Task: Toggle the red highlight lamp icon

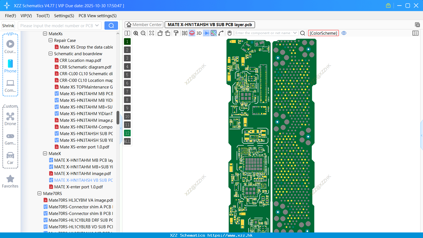Action: coord(192,33)
